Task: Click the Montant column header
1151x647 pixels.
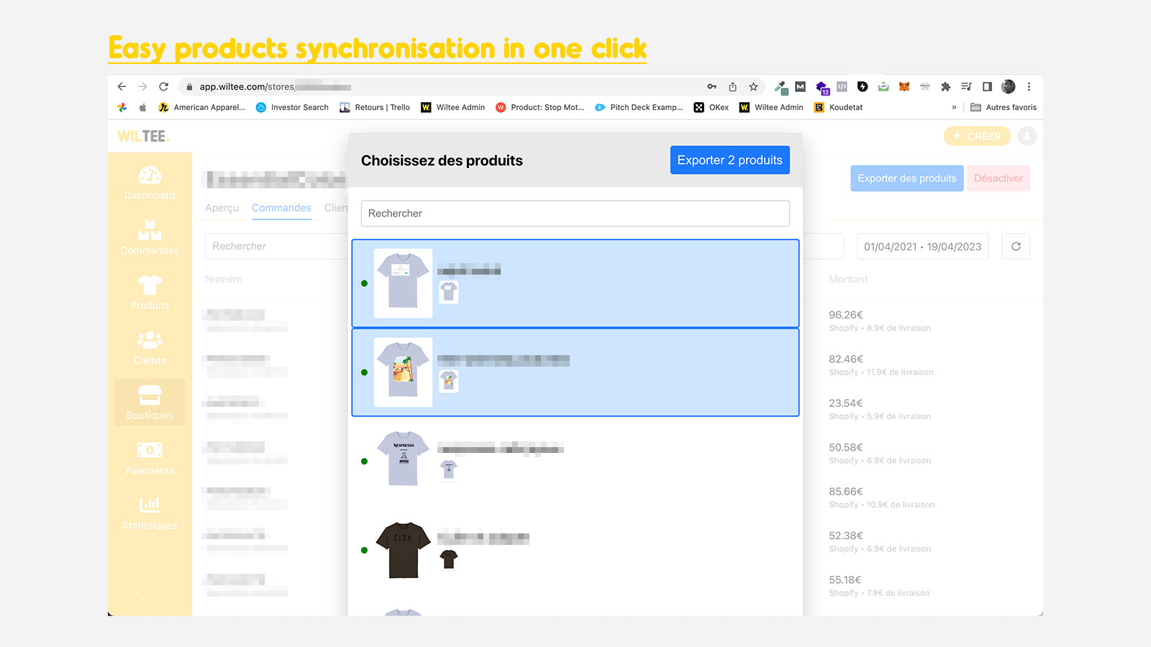Action: pyautogui.click(x=848, y=279)
